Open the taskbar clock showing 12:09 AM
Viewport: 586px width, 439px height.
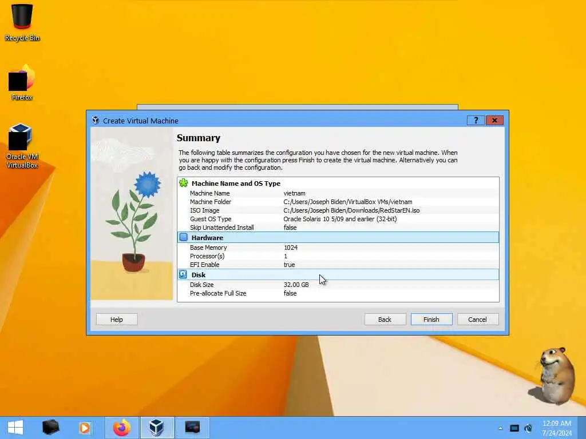(557, 428)
